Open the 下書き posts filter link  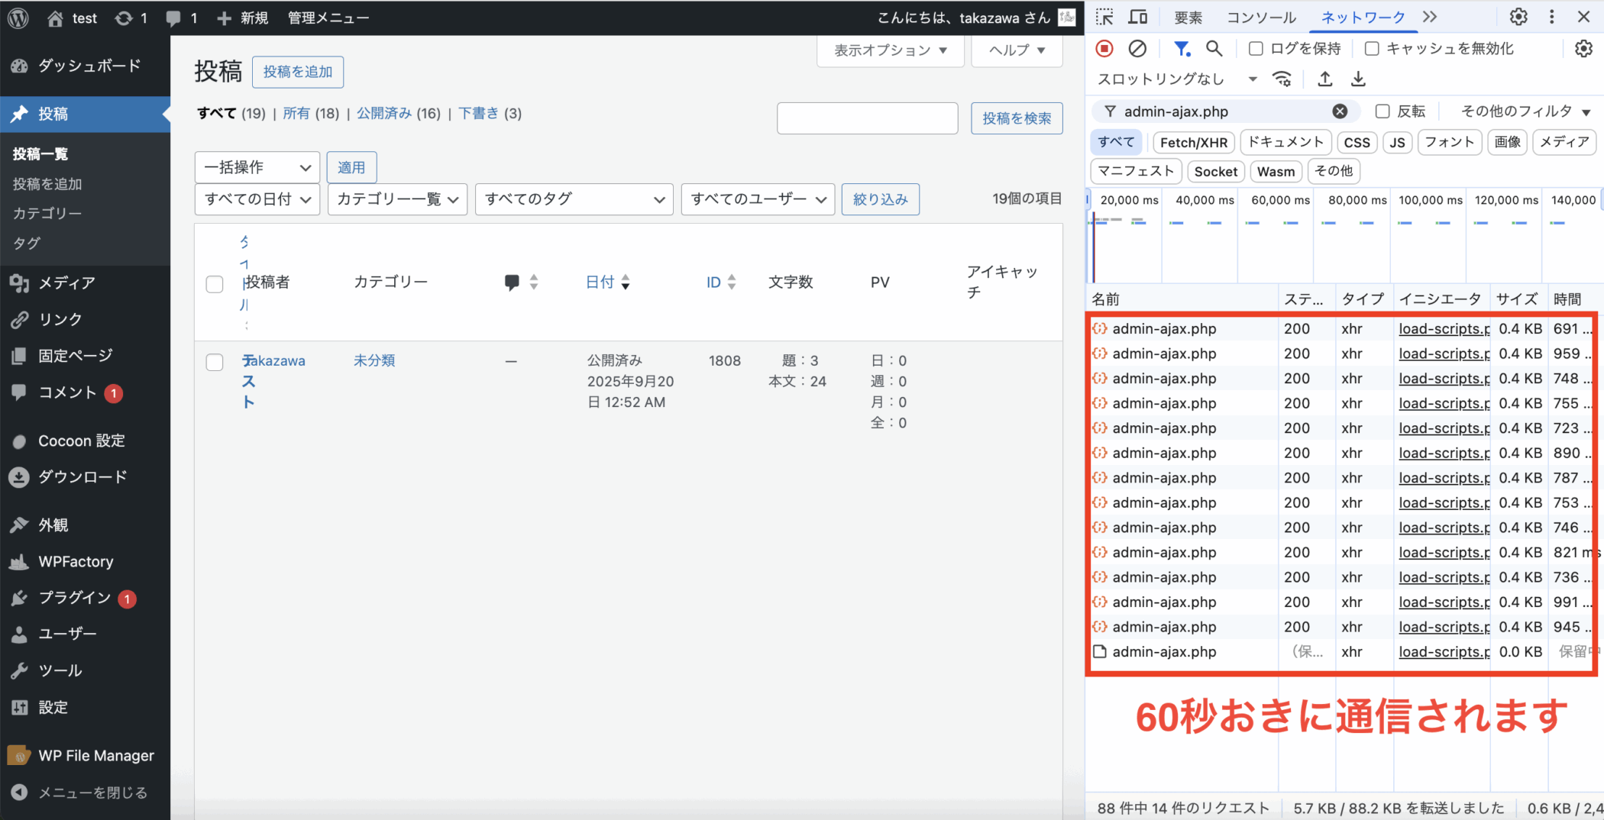[x=478, y=113]
